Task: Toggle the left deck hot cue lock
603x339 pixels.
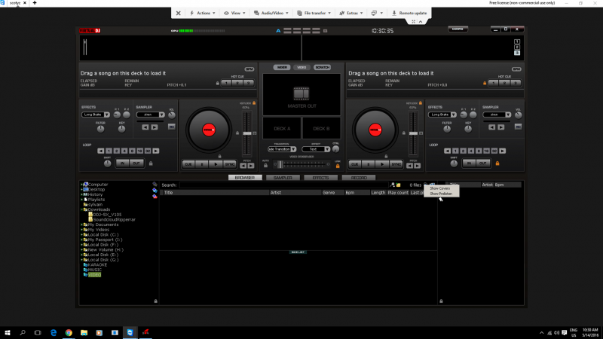Action: [218, 83]
